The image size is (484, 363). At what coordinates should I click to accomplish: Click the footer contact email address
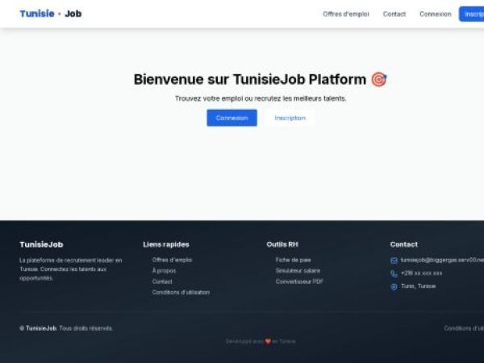tap(442, 261)
